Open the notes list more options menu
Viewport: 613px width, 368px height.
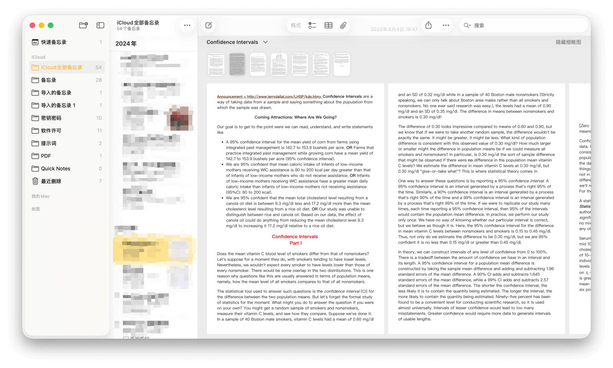coord(187,25)
